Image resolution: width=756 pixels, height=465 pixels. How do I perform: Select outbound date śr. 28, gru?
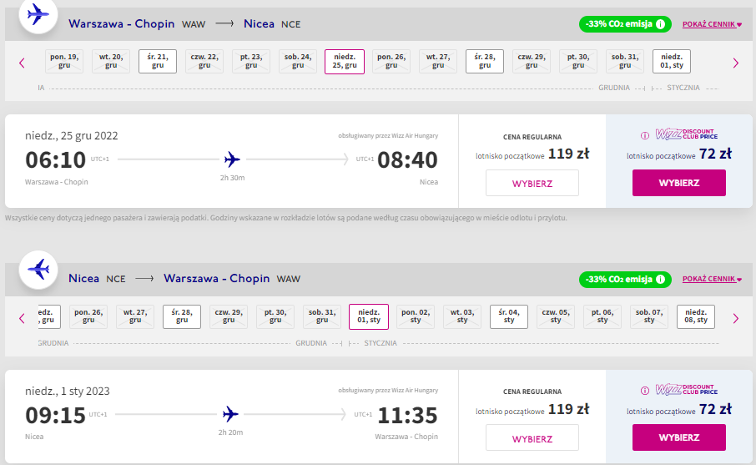pyautogui.click(x=485, y=61)
